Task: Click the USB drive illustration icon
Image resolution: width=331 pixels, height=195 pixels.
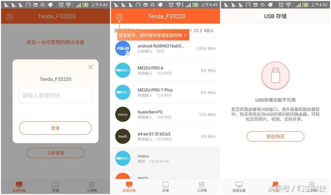Action: (x=275, y=76)
